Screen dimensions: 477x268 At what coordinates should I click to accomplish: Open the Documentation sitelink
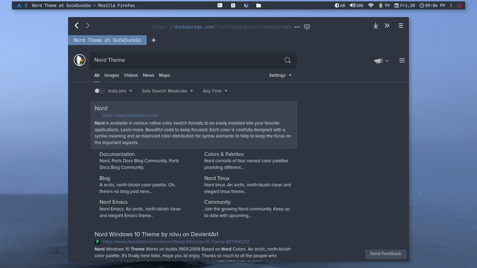tap(117, 154)
